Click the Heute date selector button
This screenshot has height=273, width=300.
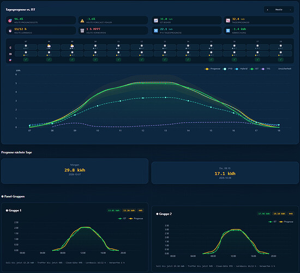pos(279,10)
